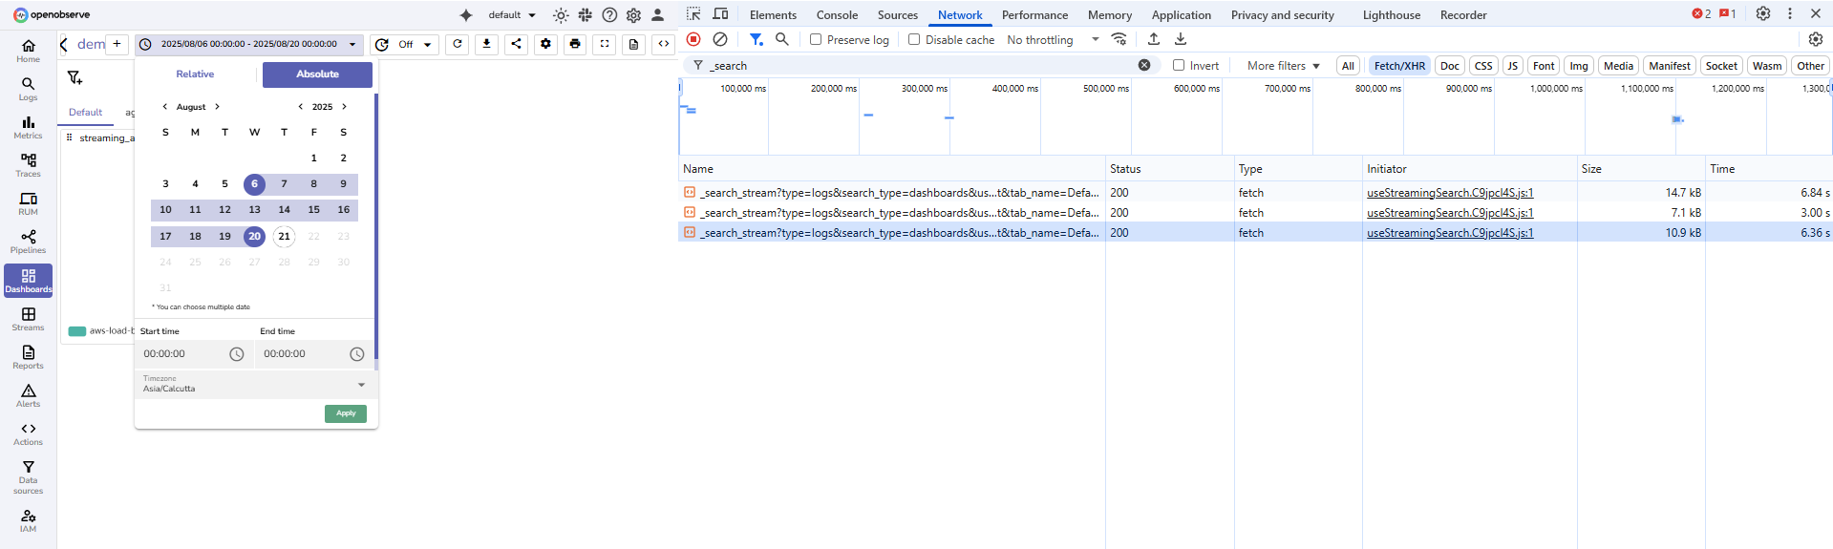Switch to the Console tab in DevTools
Screen dimensions: 1833x549
click(x=837, y=15)
